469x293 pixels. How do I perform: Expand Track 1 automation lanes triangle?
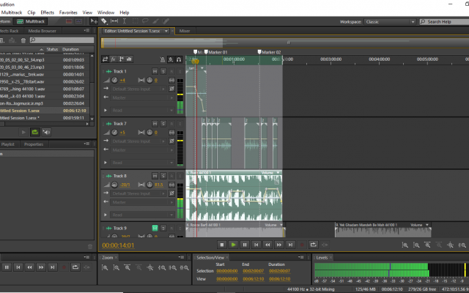click(x=106, y=111)
